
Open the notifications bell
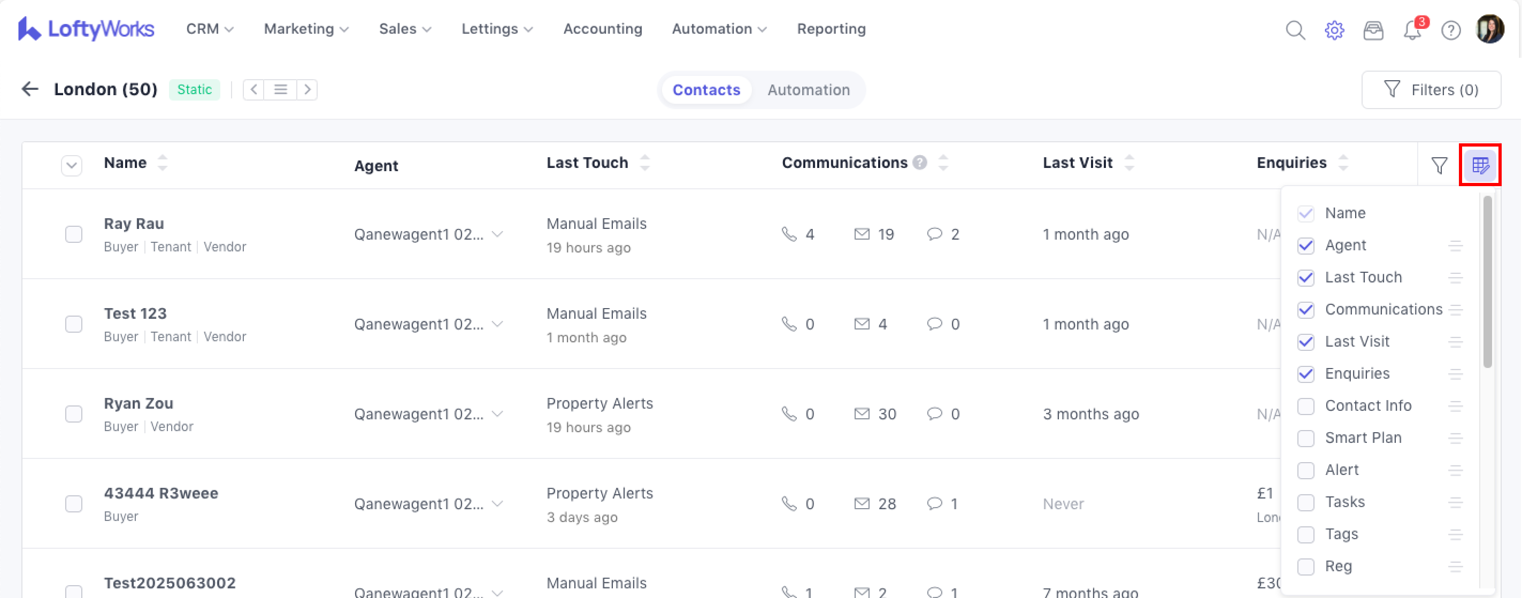click(1412, 29)
